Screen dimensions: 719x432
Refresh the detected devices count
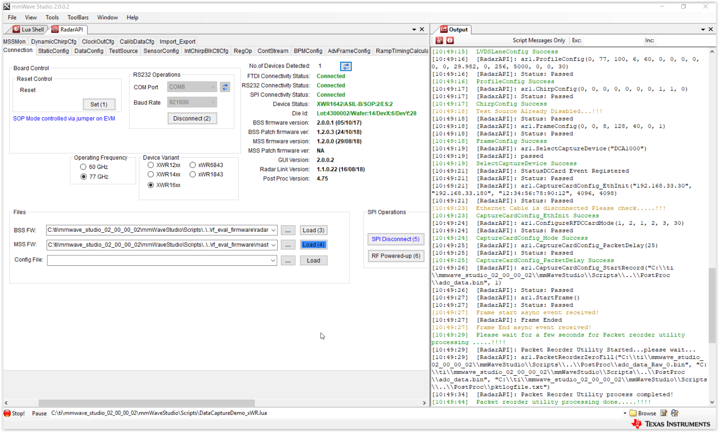point(346,66)
